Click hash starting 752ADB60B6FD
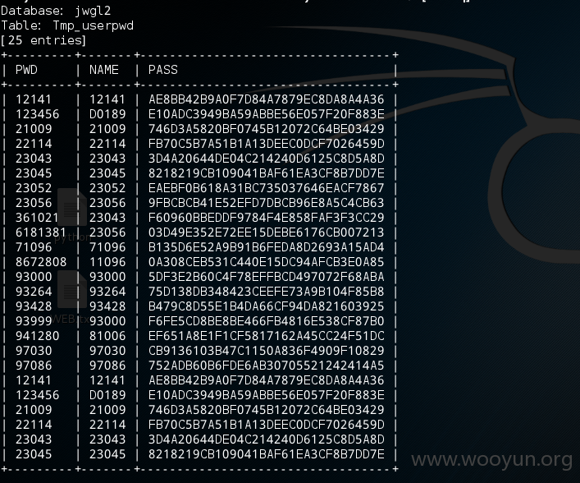 [x=267, y=366]
